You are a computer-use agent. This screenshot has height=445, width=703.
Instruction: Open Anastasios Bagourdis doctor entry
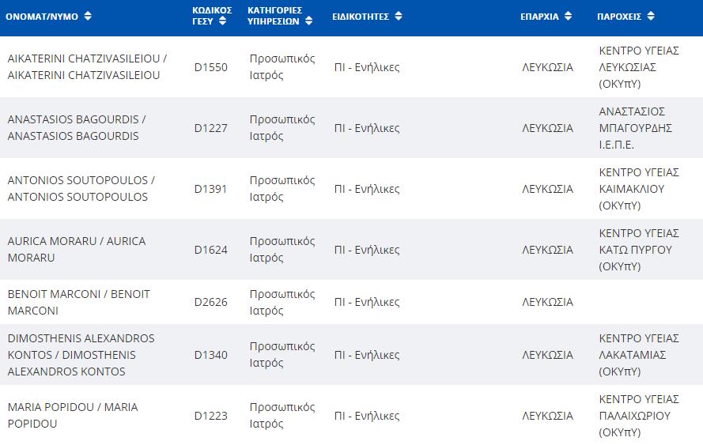77,128
